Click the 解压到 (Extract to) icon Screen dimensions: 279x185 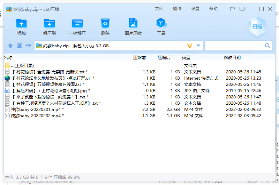50,26
